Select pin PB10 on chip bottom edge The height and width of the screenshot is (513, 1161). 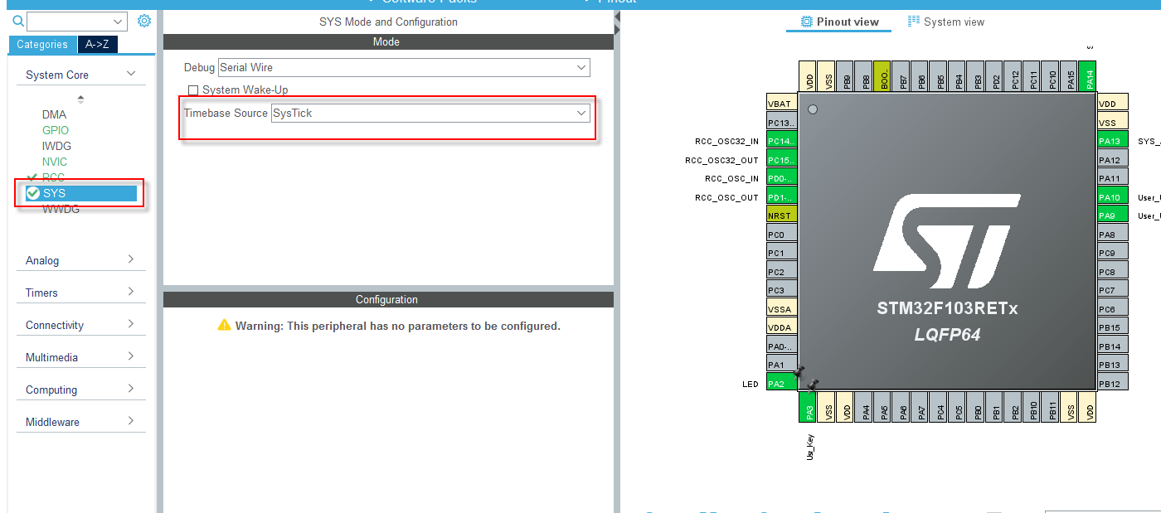coord(1033,406)
